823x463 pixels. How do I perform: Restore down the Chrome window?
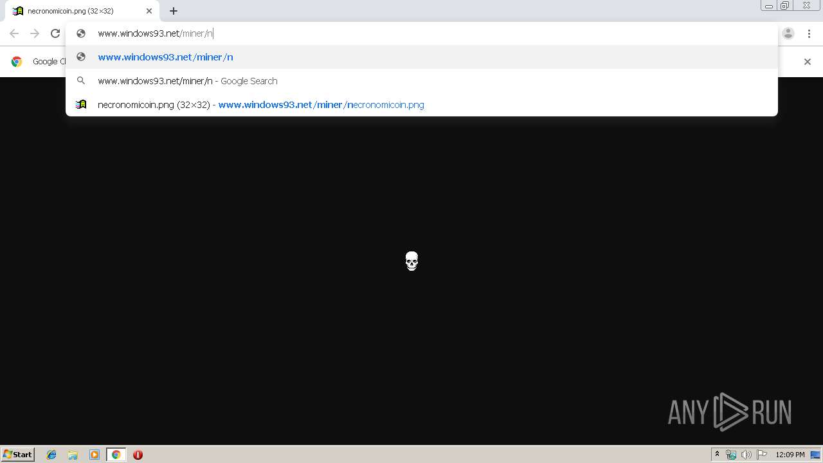(x=785, y=6)
